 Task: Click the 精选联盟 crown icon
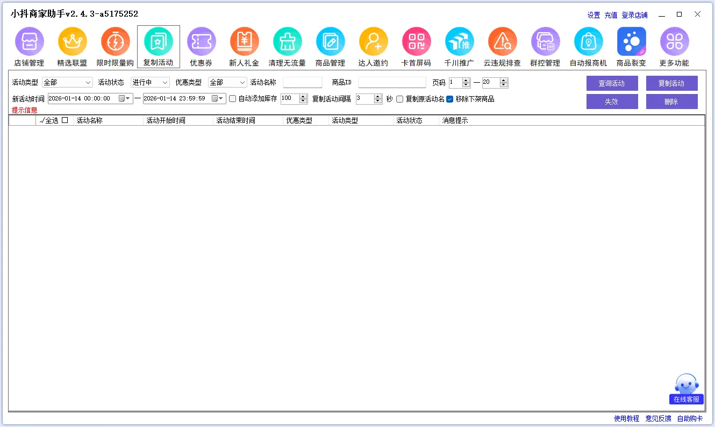point(72,42)
